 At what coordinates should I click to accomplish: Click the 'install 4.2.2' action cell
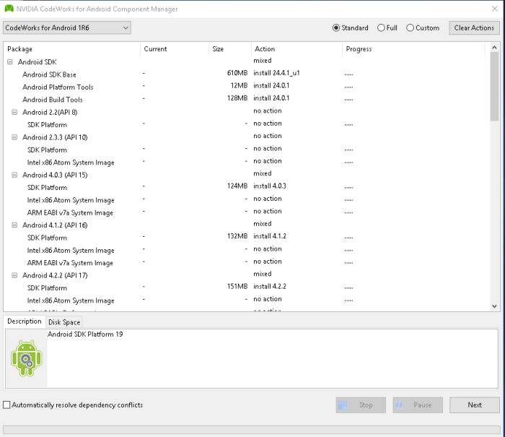click(270, 286)
